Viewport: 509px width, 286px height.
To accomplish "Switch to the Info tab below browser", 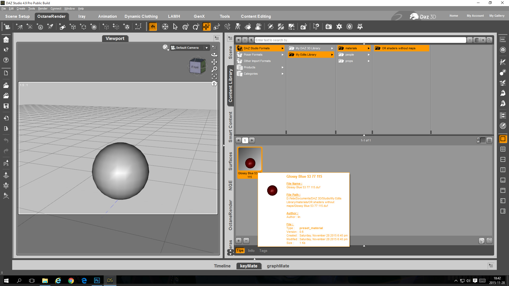I will pyautogui.click(x=251, y=251).
